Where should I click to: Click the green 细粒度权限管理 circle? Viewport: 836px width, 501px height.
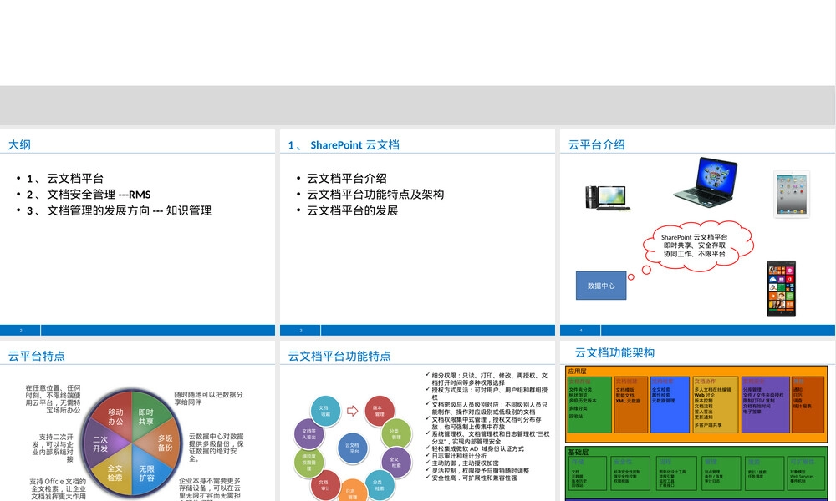click(x=309, y=462)
